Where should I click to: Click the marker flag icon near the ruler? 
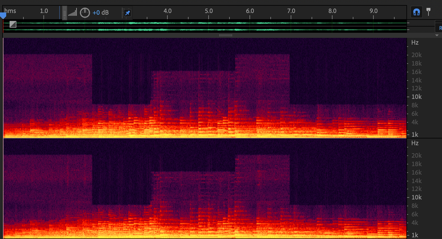click(x=428, y=12)
